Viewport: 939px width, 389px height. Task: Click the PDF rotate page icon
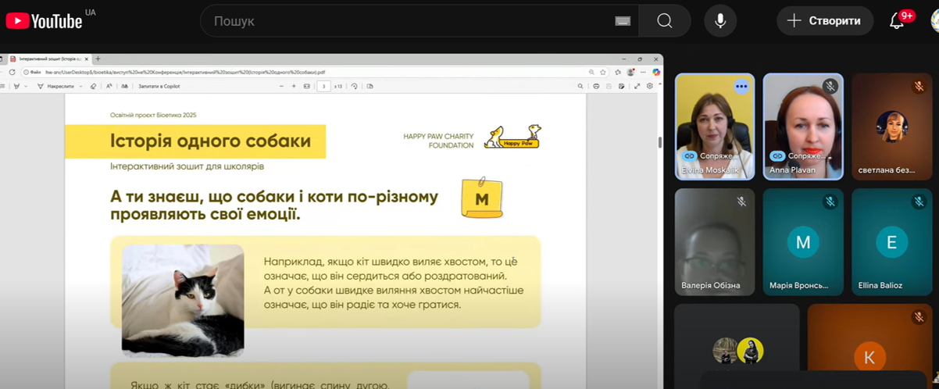pos(355,86)
